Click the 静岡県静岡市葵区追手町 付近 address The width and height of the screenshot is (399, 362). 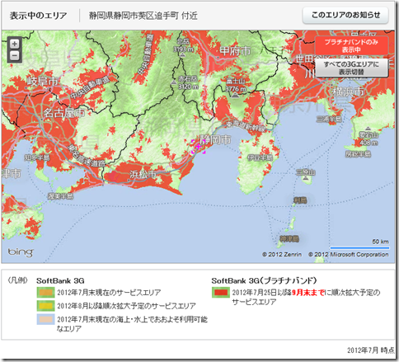(143, 16)
